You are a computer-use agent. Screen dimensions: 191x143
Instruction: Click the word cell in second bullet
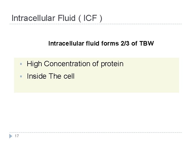(x=69, y=77)
